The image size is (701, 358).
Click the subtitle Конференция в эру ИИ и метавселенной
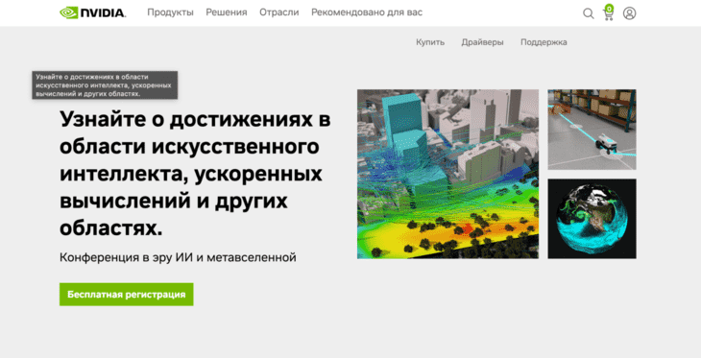click(178, 257)
